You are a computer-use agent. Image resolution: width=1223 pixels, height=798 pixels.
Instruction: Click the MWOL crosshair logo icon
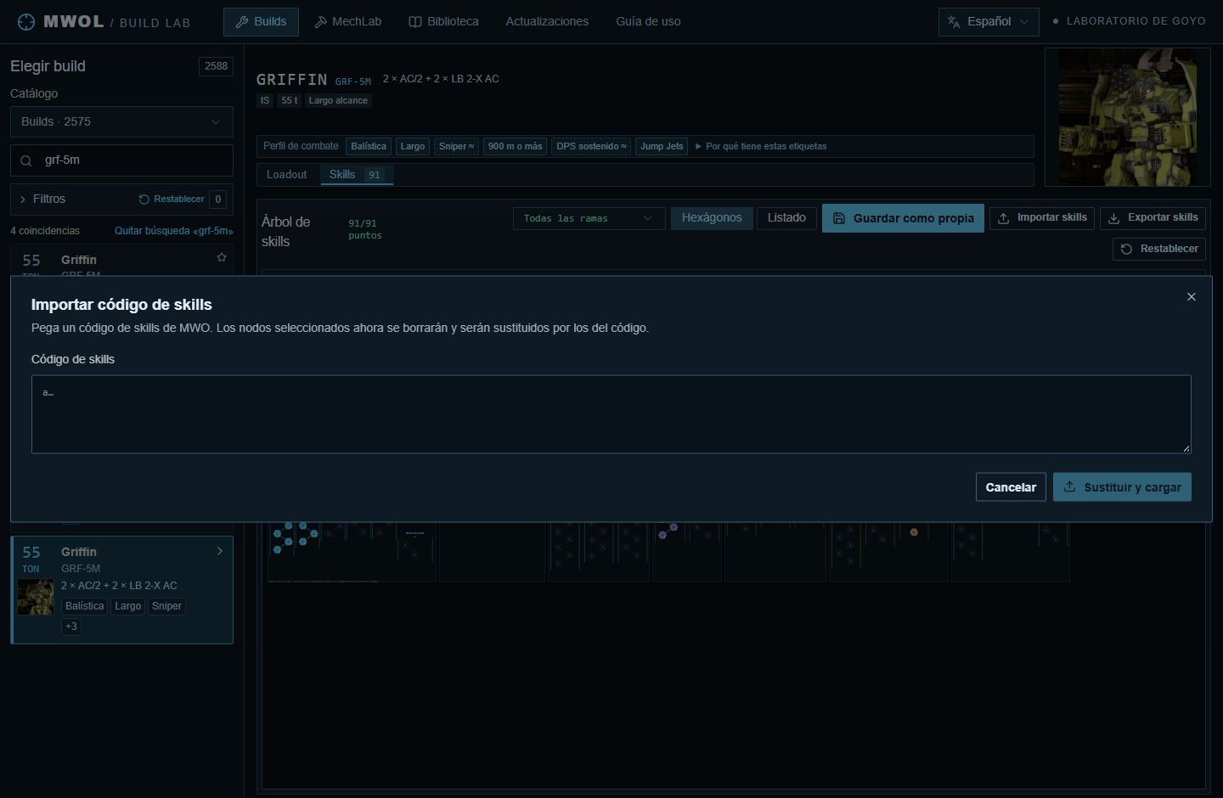tap(26, 22)
